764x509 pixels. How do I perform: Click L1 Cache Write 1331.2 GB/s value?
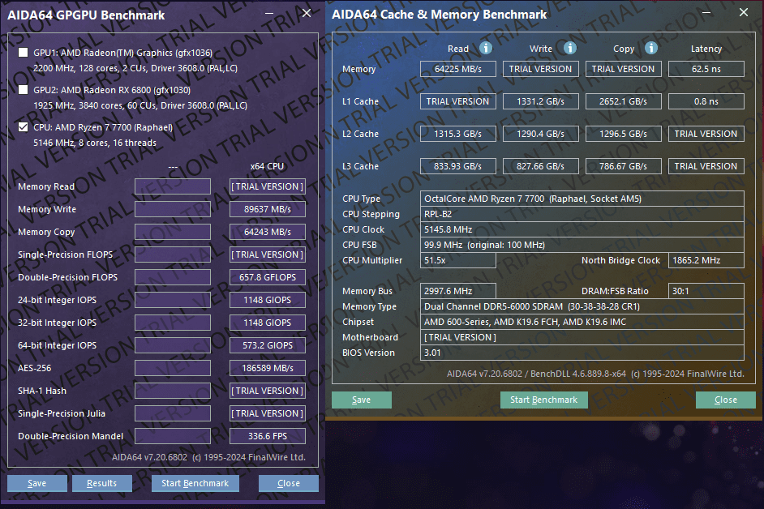pos(541,101)
